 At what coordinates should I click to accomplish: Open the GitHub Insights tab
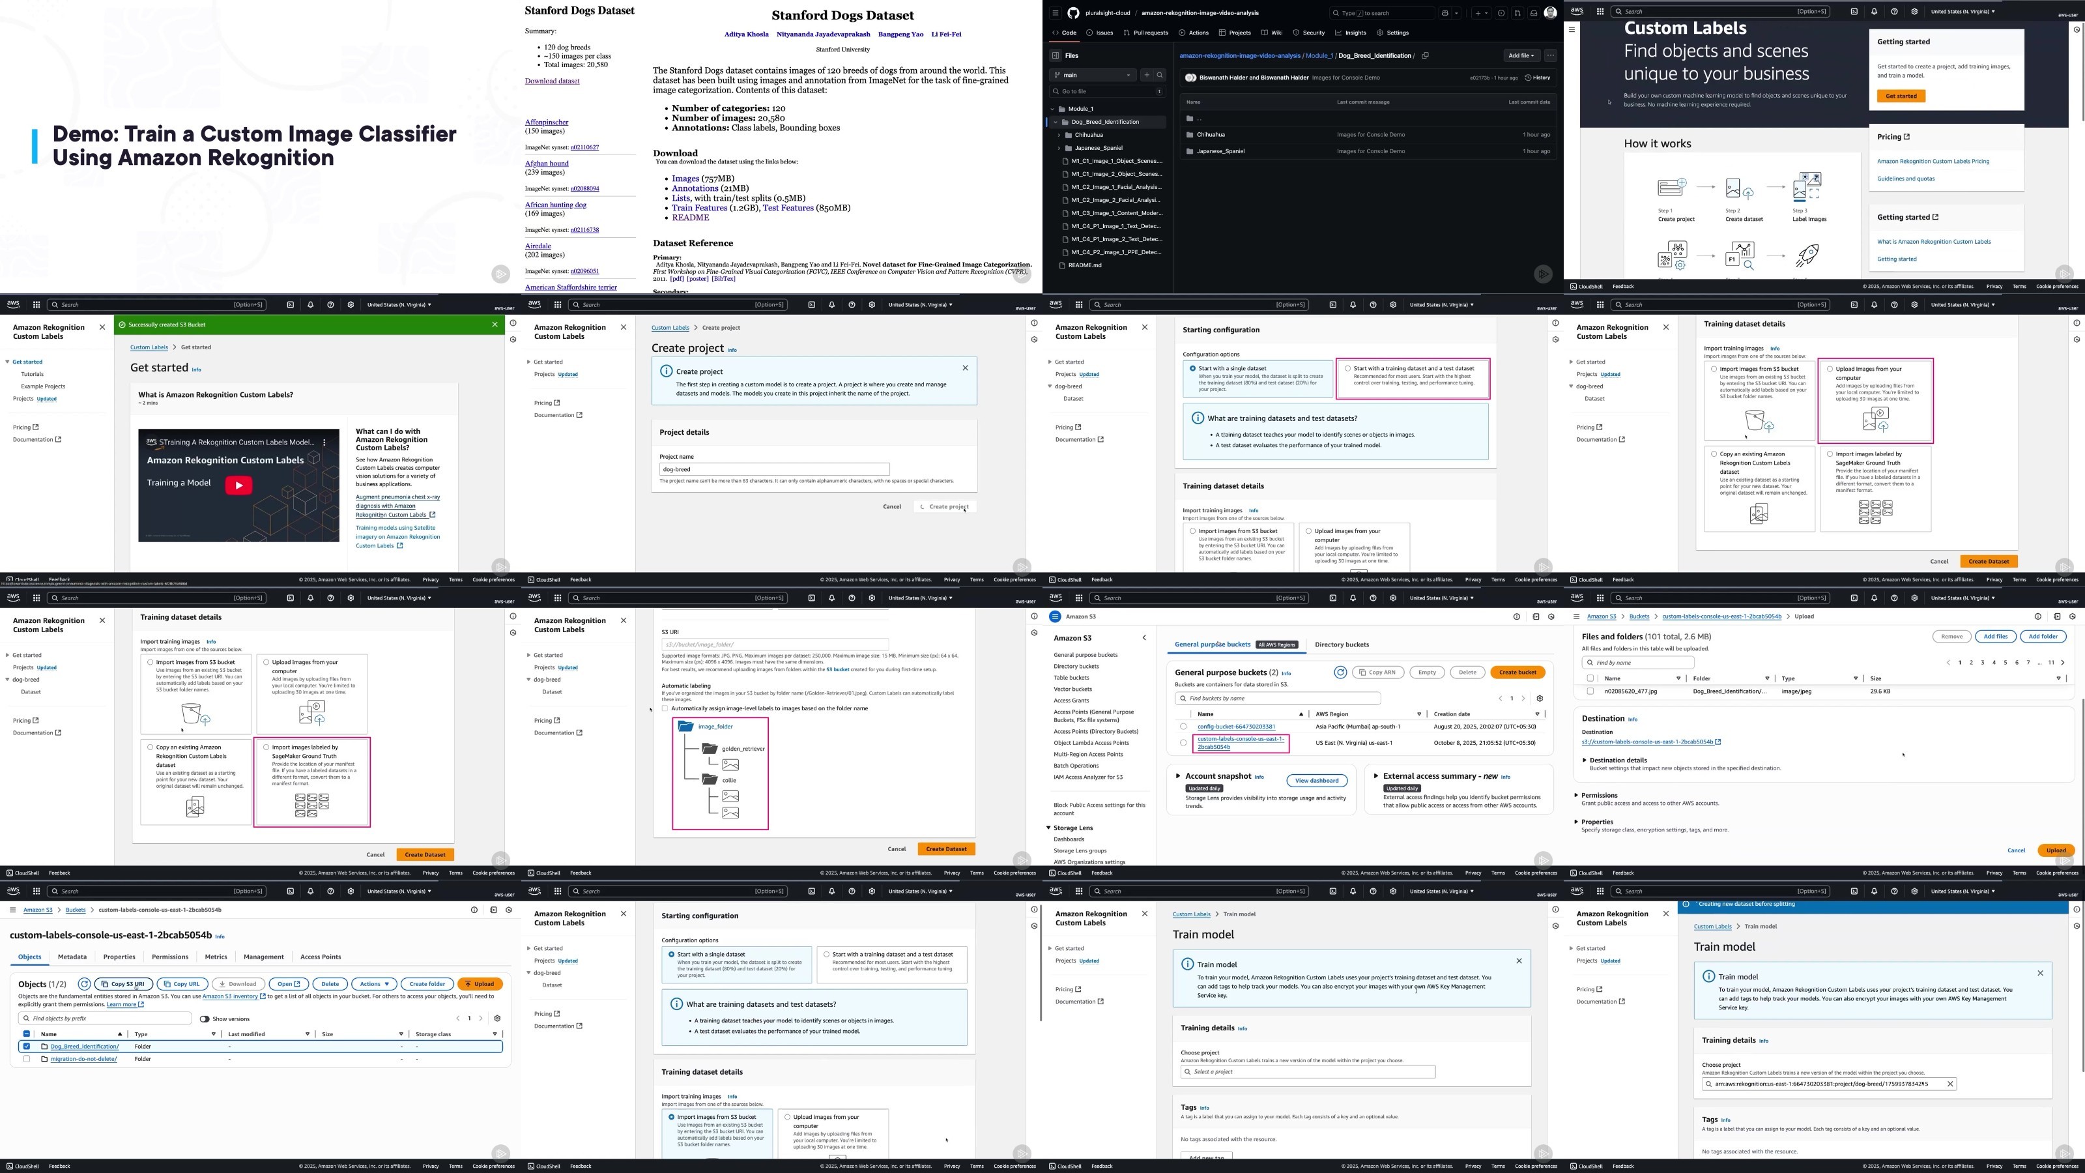coord(1351,33)
